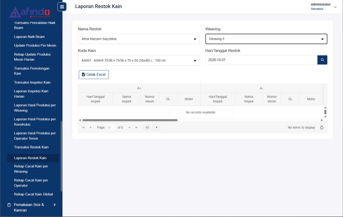Open the Nama Restok dropdown
Screen dimensions: 343x217
tap(139, 39)
